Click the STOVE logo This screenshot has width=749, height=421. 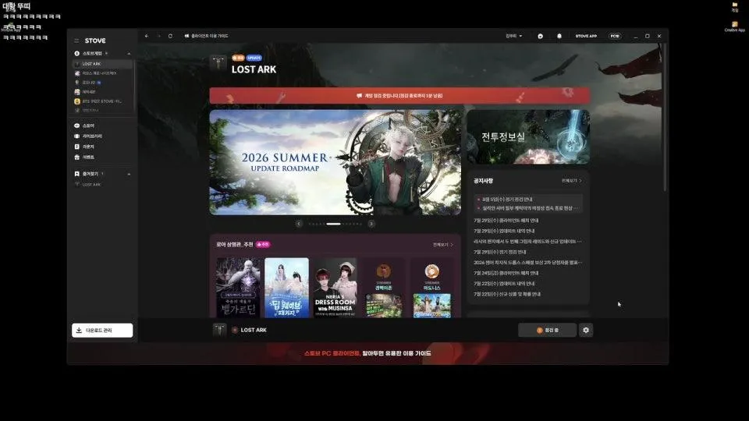(x=95, y=41)
